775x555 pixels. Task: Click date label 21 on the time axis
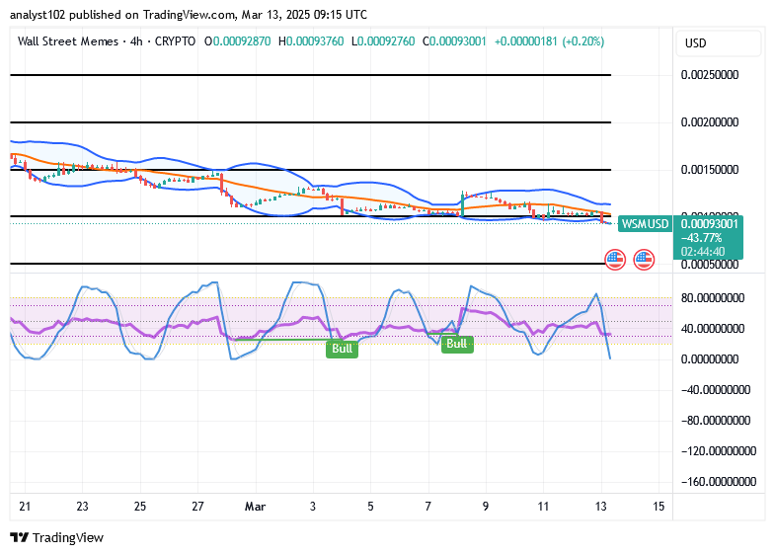coord(25,506)
